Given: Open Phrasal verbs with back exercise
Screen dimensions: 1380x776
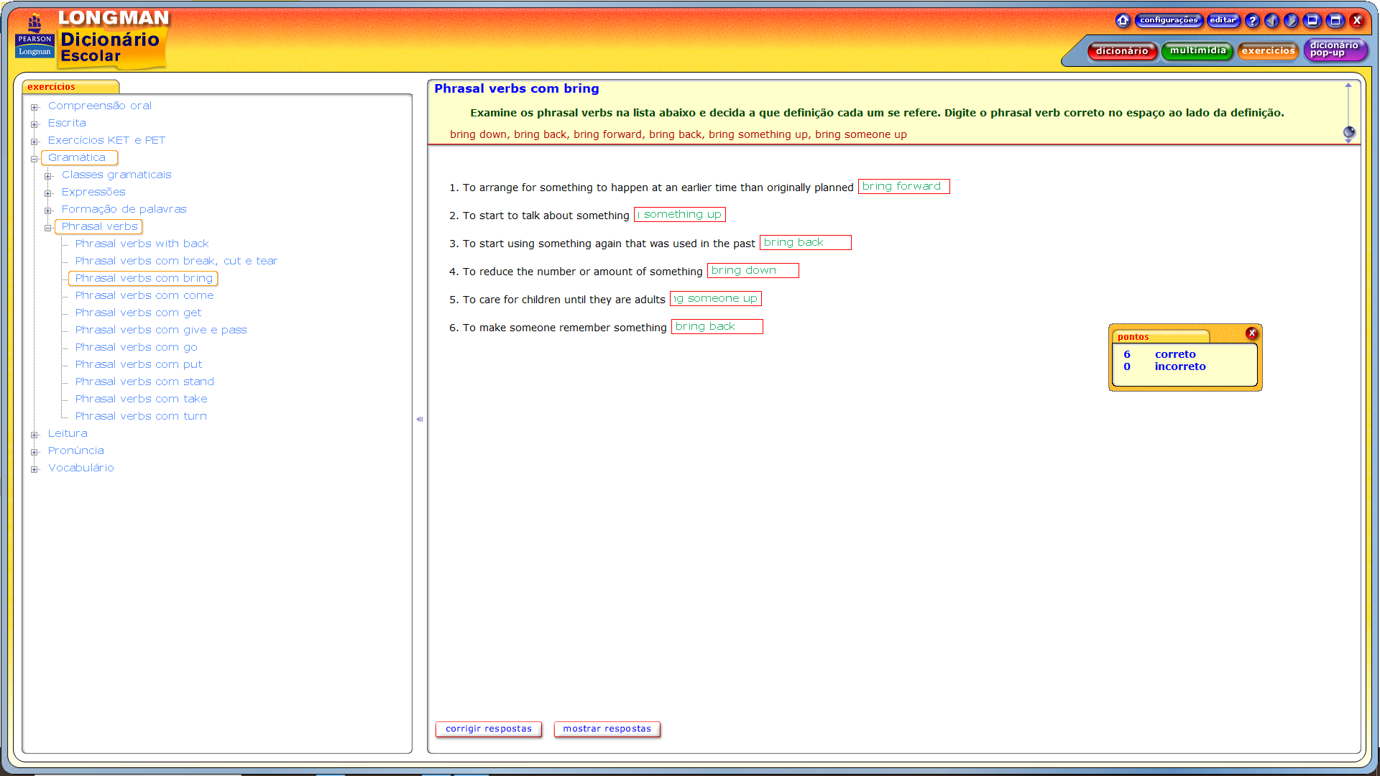Looking at the screenshot, I should [142, 244].
